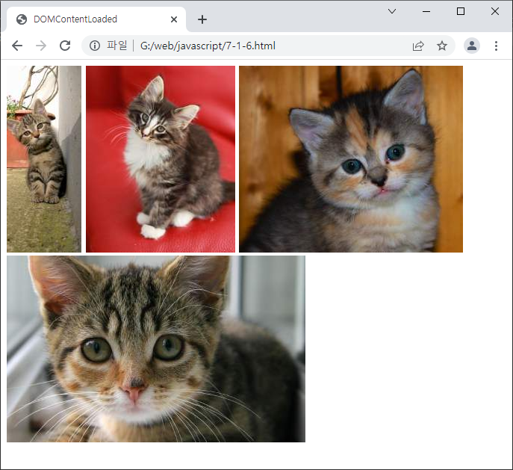This screenshot has height=470, width=513.
Task: Click the calico kitten with wooden background image
Action: tap(351, 159)
